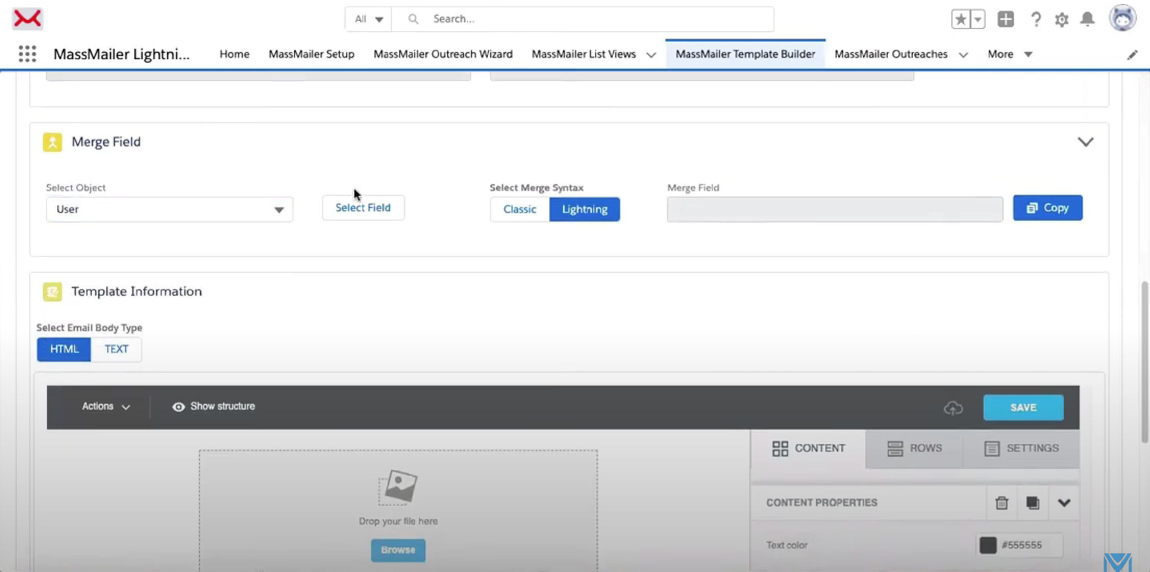Click the cloud upload icon
The height and width of the screenshot is (572, 1150).
(x=953, y=407)
